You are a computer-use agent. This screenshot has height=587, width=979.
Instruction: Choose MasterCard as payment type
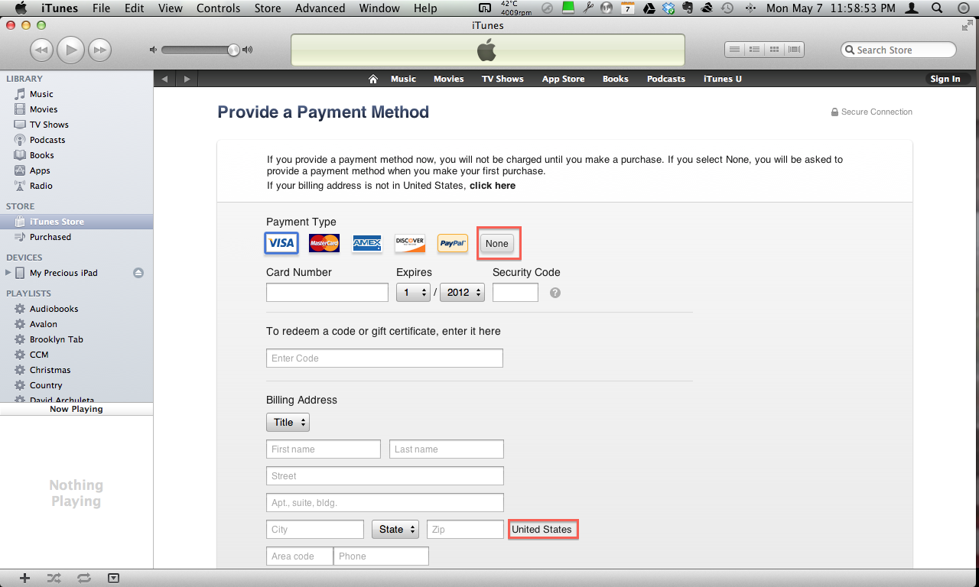coord(324,243)
